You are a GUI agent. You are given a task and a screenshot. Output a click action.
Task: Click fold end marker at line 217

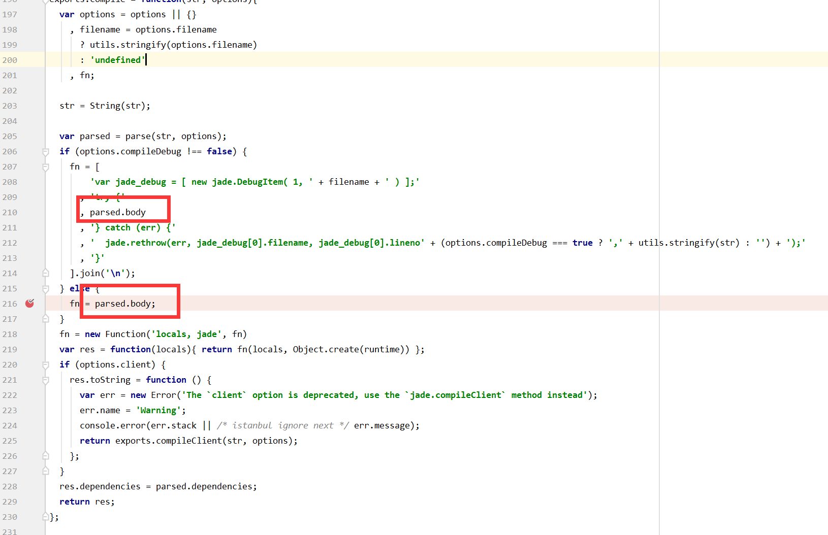(46, 319)
